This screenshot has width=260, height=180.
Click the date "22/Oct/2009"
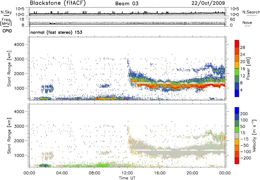coord(208,3)
